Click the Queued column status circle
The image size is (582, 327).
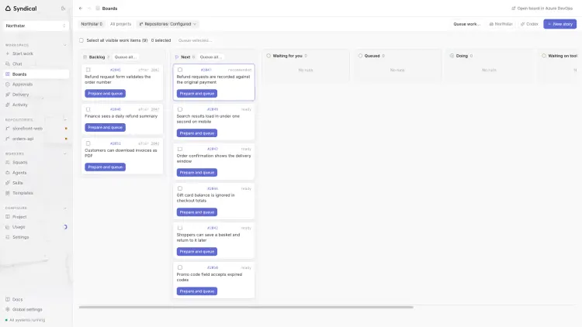(360, 56)
